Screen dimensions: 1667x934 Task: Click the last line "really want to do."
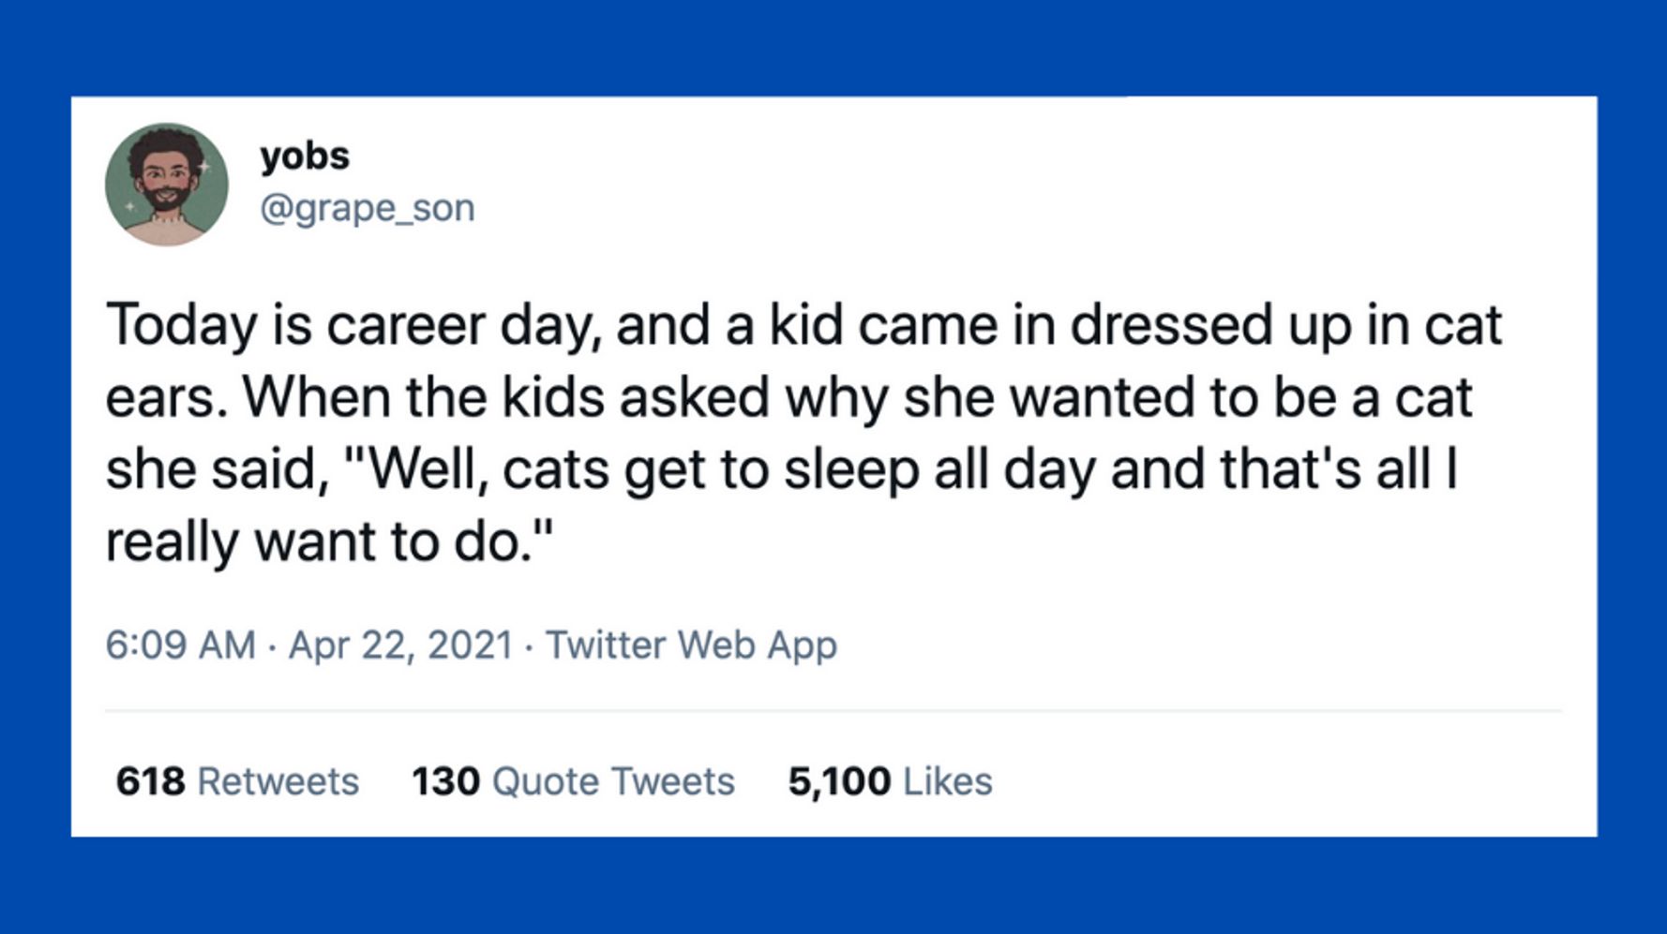tap(328, 541)
